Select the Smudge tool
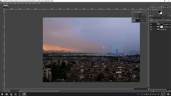Viewport: 171px width, 96px height. (x=153, y=10)
